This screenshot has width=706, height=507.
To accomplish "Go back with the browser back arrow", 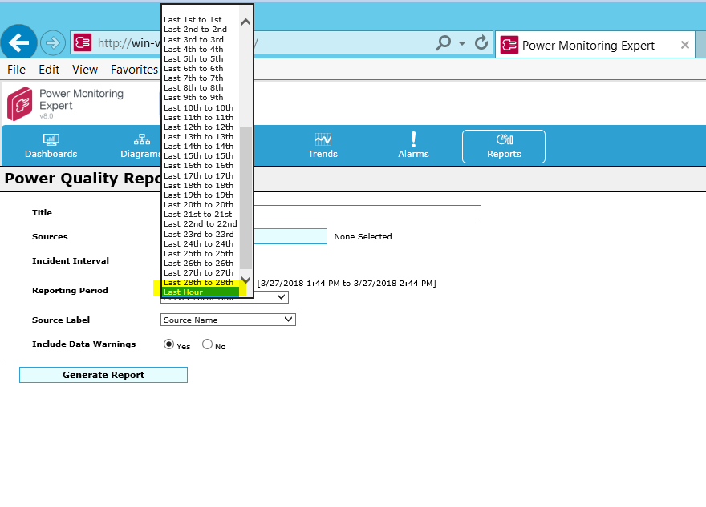I will [18, 42].
